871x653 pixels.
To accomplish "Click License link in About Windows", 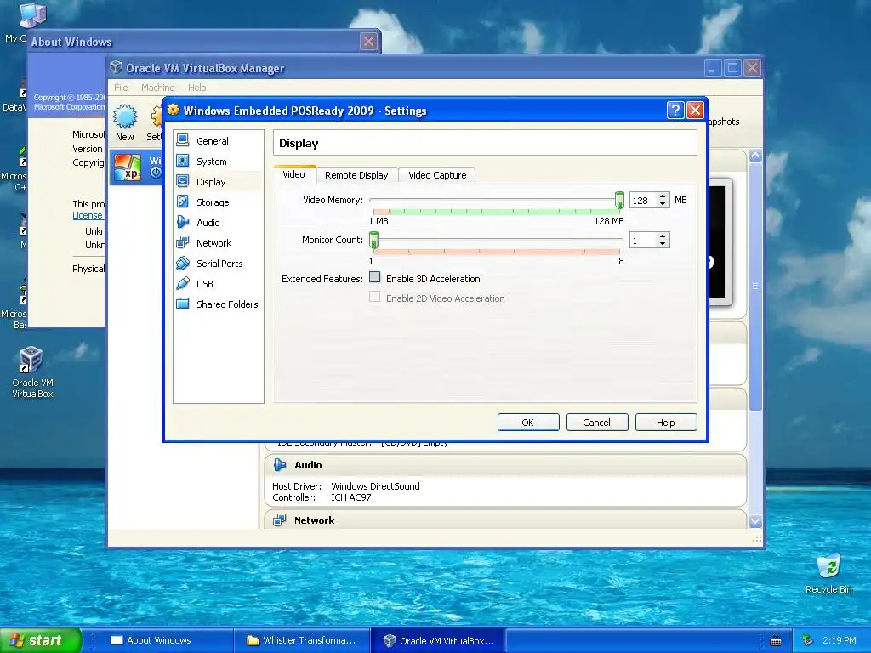I will [x=88, y=215].
